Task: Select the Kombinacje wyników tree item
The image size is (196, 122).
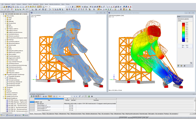Action: pos(14,85)
